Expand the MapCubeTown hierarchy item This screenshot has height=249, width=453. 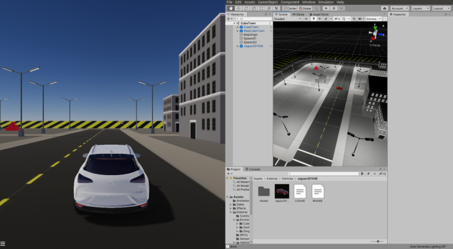(238, 31)
